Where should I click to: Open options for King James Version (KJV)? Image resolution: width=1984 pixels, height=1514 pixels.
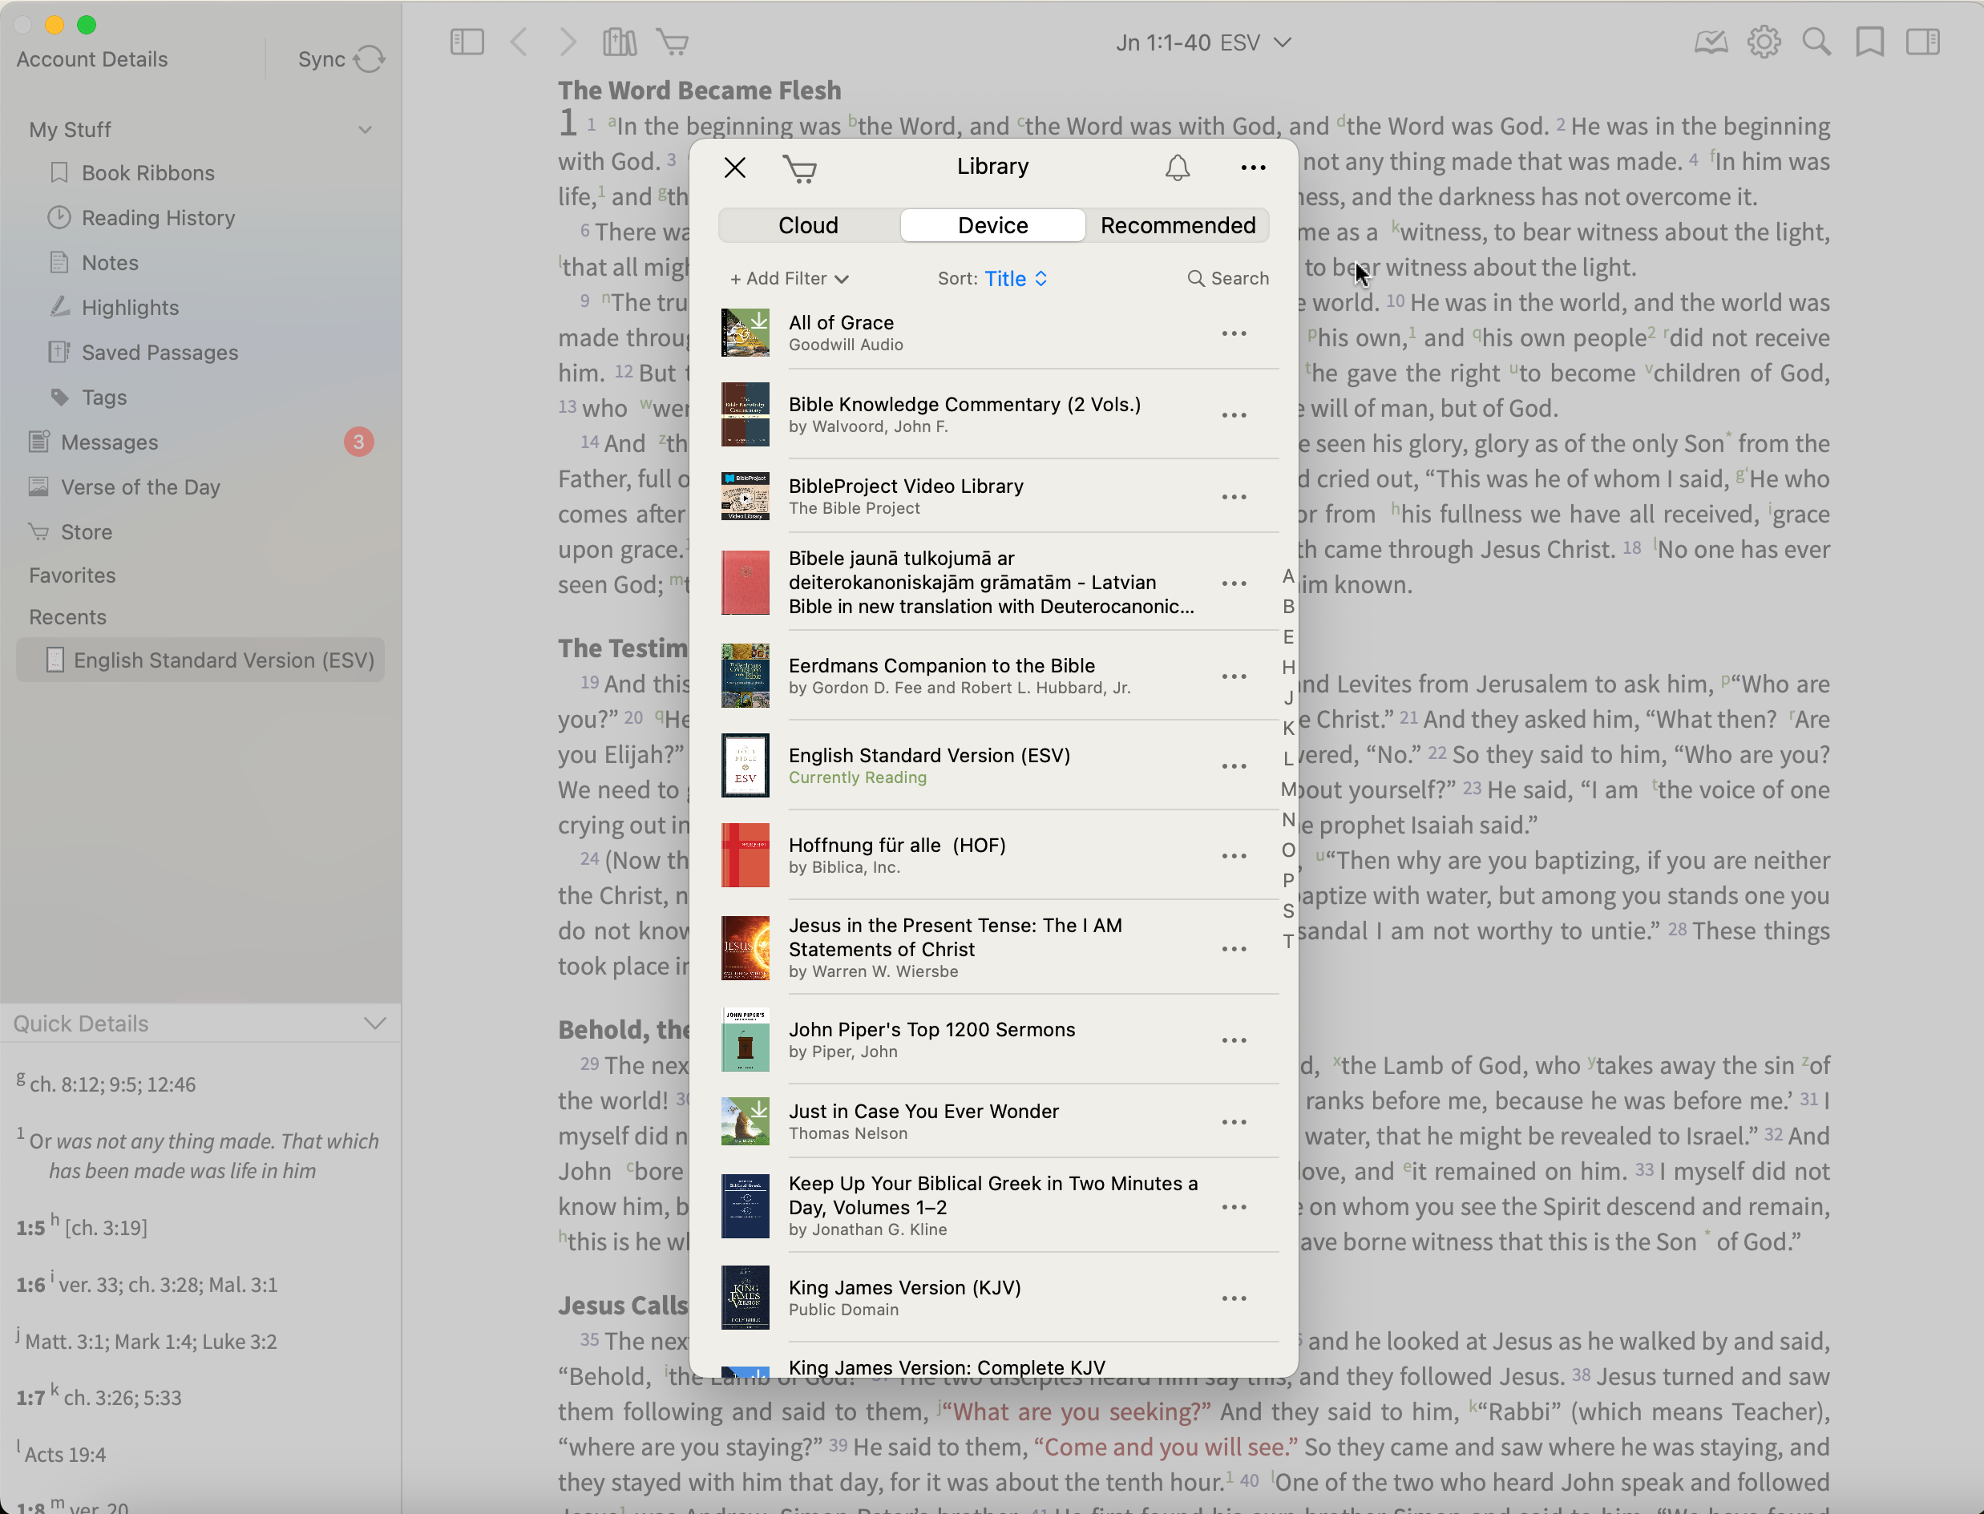[x=1234, y=1298]
